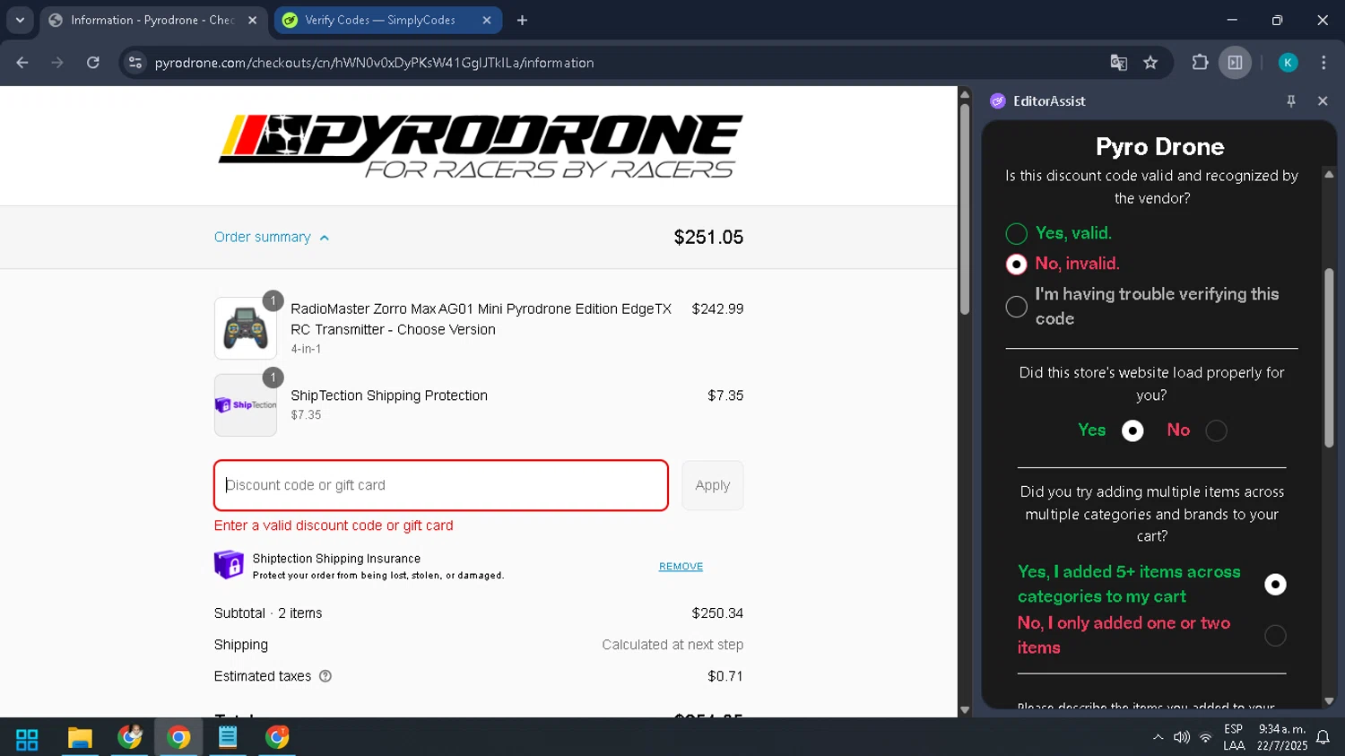Open site information icon in address bar
Screen dimensions: 1345x756
coord(135,63)
